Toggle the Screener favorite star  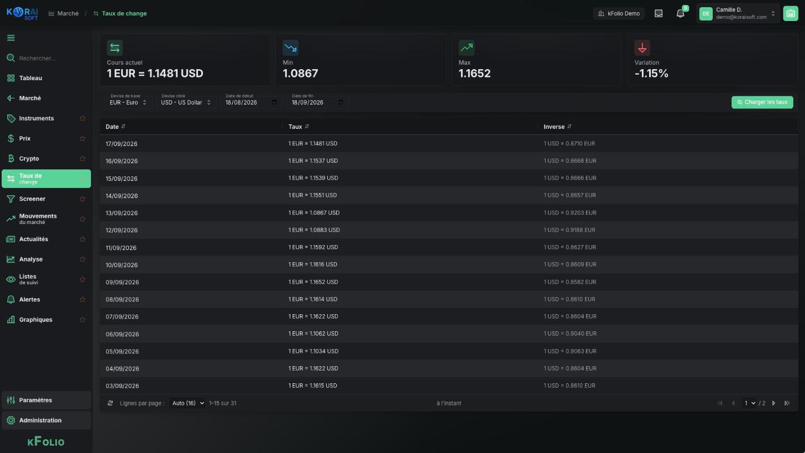click(x=82, y=199)
